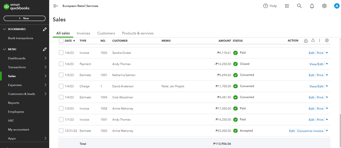Export the sales list icon

tap(313, 41)
